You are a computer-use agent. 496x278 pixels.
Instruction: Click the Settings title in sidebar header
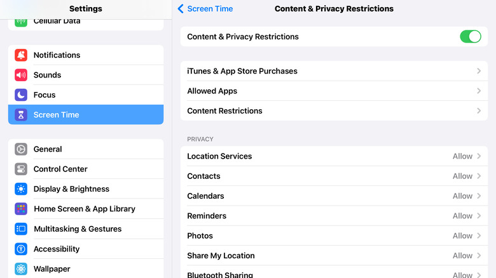(x=86, y=8)
